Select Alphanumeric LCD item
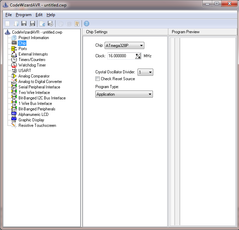This screenshot has height=230, width=239. point(34,114)
